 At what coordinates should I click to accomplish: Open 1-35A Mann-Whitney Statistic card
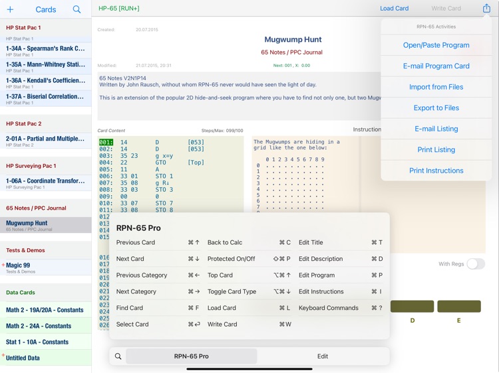coord(45,66)
